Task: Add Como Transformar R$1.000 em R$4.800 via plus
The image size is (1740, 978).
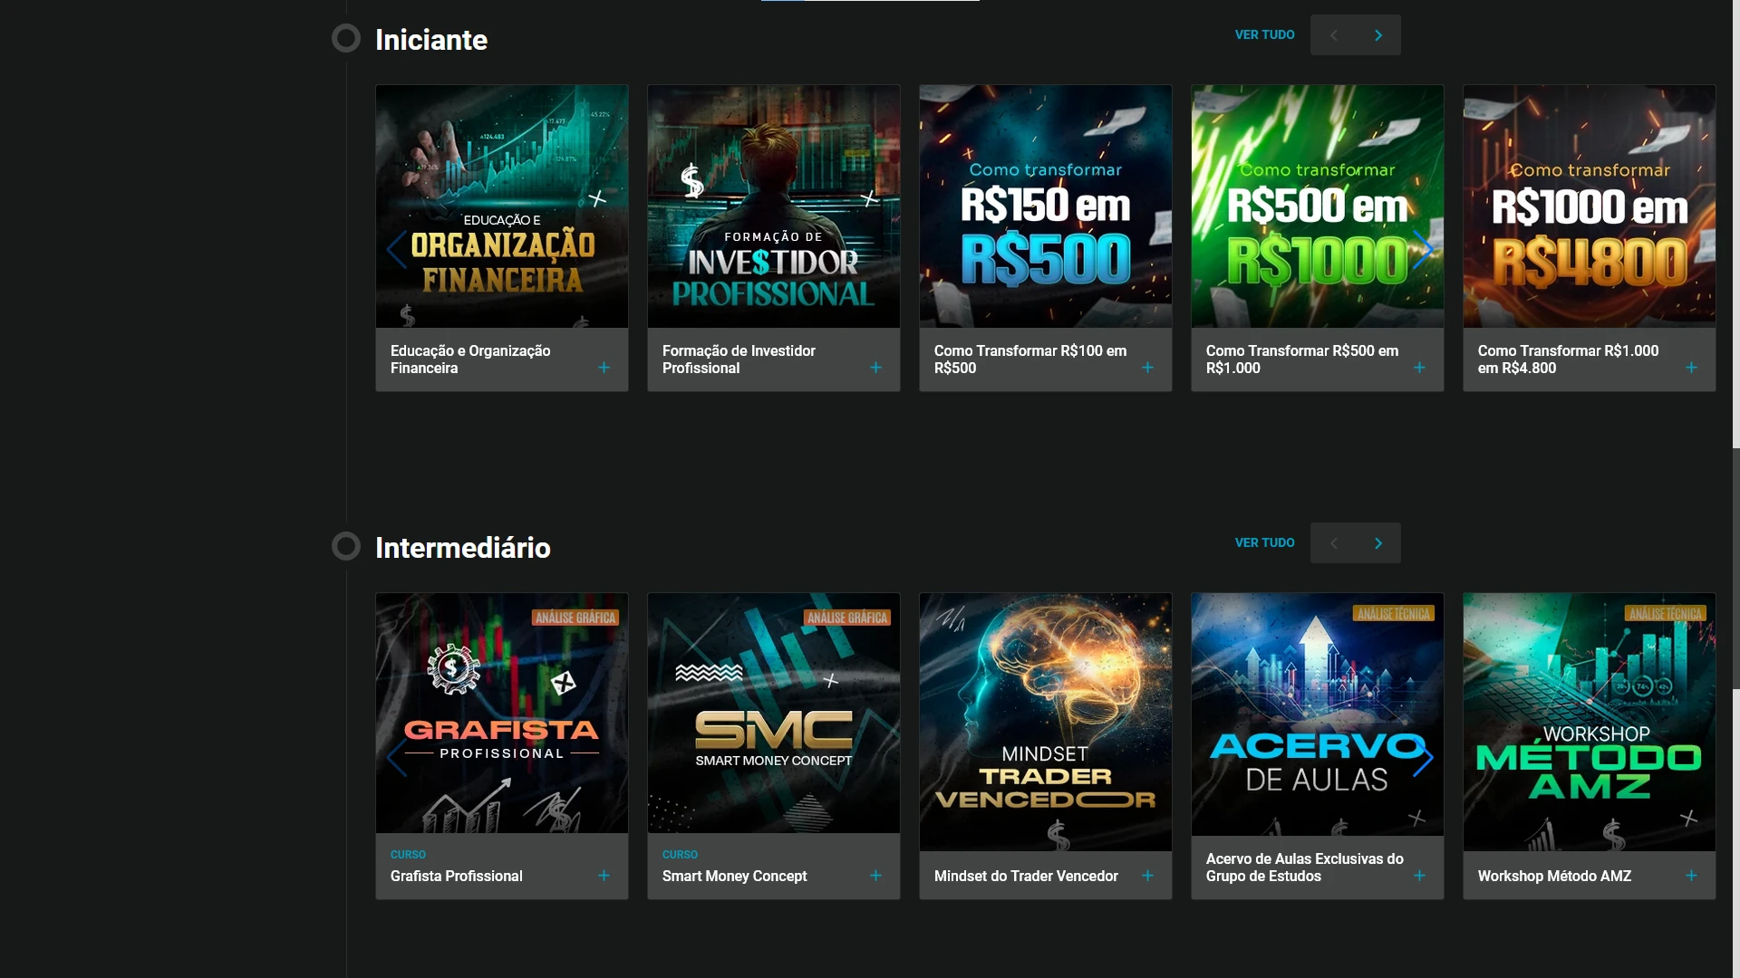Action: 1691,368
